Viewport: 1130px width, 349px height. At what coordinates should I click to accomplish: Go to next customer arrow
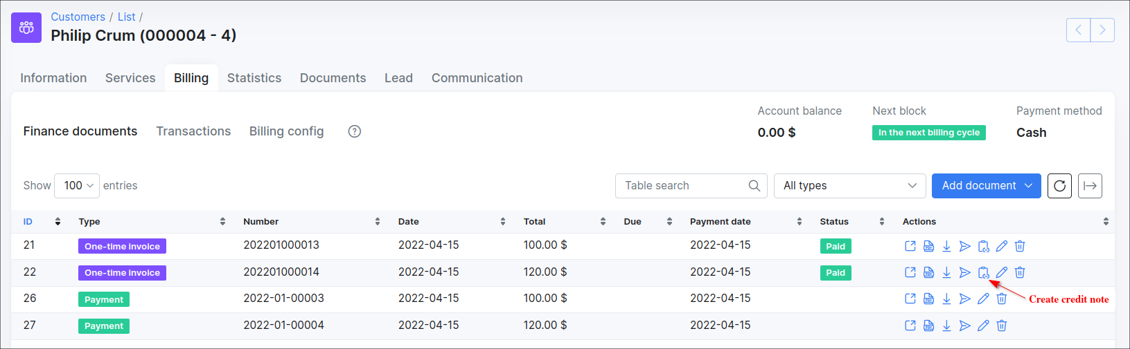1102,30
